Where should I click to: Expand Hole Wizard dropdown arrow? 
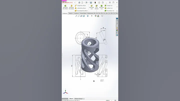pyautogui.click(x=96, y=11)
